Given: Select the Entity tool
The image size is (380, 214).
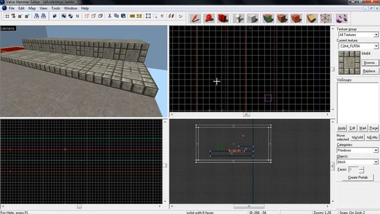Looking at the screenshot, I should pyautogui.click(x=239, y=18).
